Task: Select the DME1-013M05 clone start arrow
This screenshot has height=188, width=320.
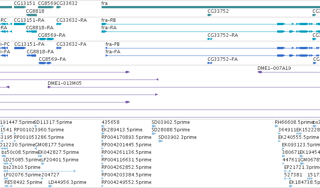Action: 49,87
